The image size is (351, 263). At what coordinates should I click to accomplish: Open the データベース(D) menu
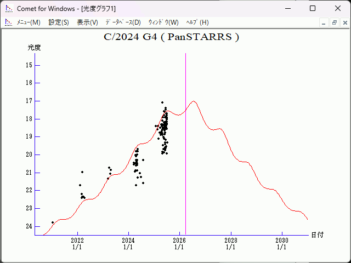click(123, 22)
